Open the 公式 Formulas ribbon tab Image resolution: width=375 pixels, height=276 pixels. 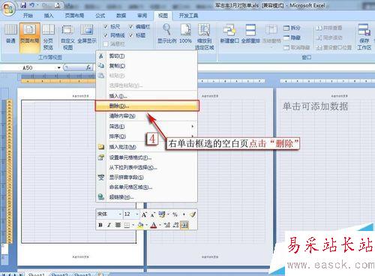pyautogui.click(x=100, y=16)
